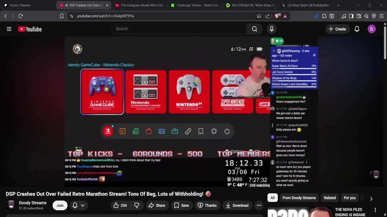Send Thanks to creator
This screenshot has width=387, height=217.
point(207,206)
